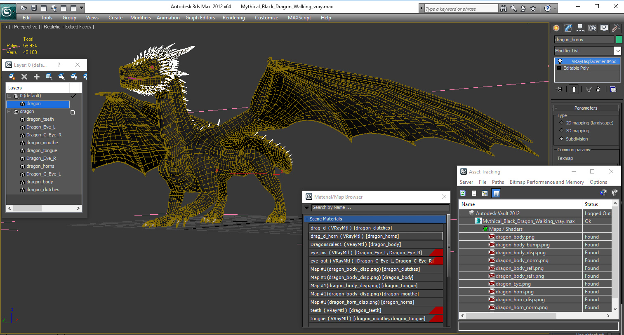
Task: Click the dragon_horns object name field
Action: [584, 40]
